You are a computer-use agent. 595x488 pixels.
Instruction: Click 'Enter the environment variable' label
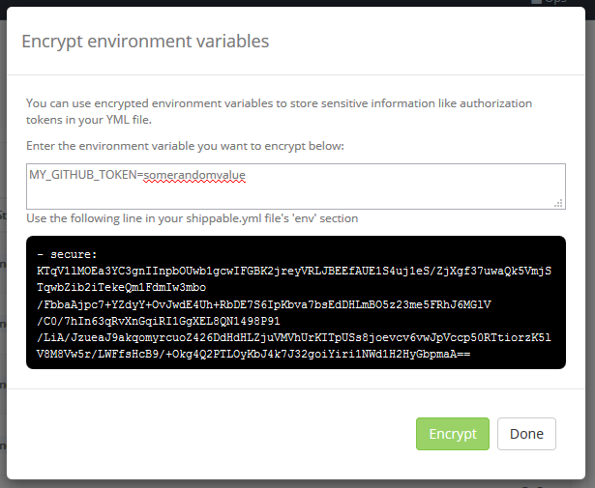185,146
